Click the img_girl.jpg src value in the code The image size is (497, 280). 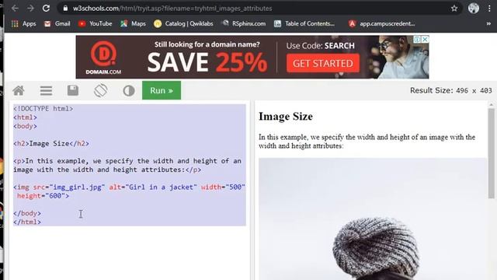coord(78,187)
